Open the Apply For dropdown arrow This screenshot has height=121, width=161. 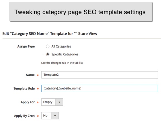pos(59,102)
